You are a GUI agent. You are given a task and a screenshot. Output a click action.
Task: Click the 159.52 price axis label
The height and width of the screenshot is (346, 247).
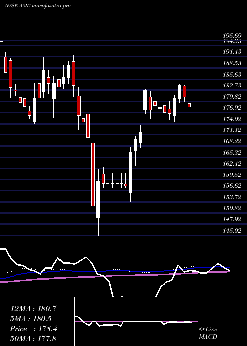click(232, 175)
